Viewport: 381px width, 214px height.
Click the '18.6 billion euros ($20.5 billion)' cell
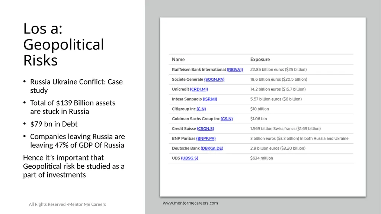coord(279,79)
